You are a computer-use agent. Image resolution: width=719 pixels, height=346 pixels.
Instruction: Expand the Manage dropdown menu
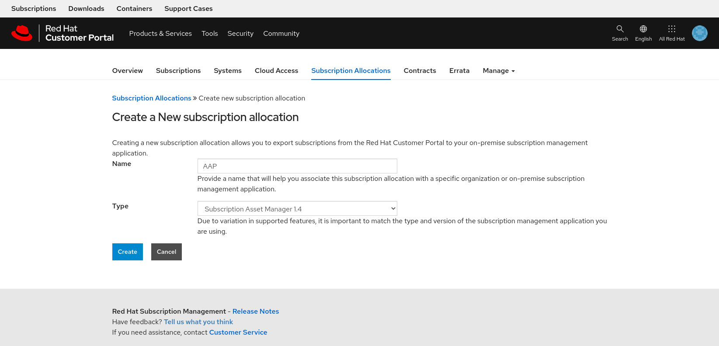click(498, 71)
